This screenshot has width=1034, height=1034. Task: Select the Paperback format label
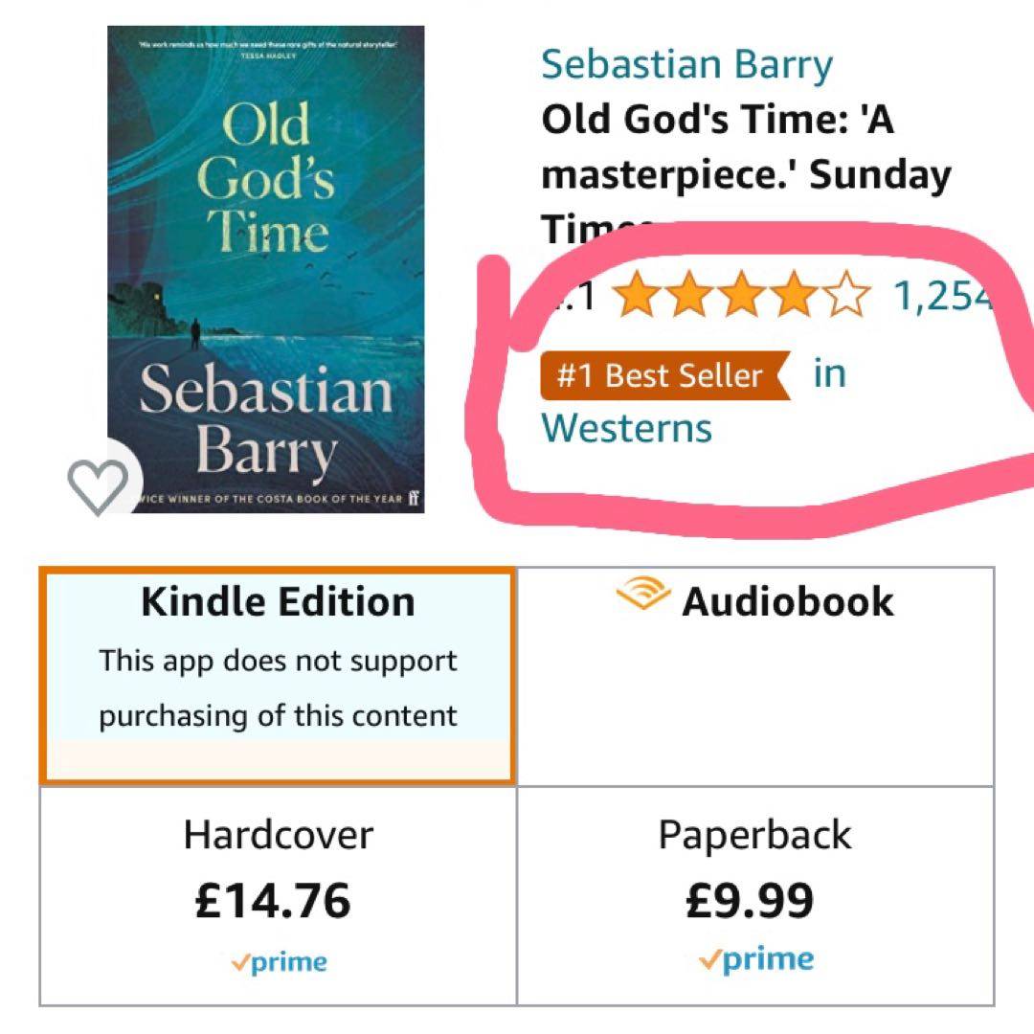pyautogui.click(x=754, y=835)
